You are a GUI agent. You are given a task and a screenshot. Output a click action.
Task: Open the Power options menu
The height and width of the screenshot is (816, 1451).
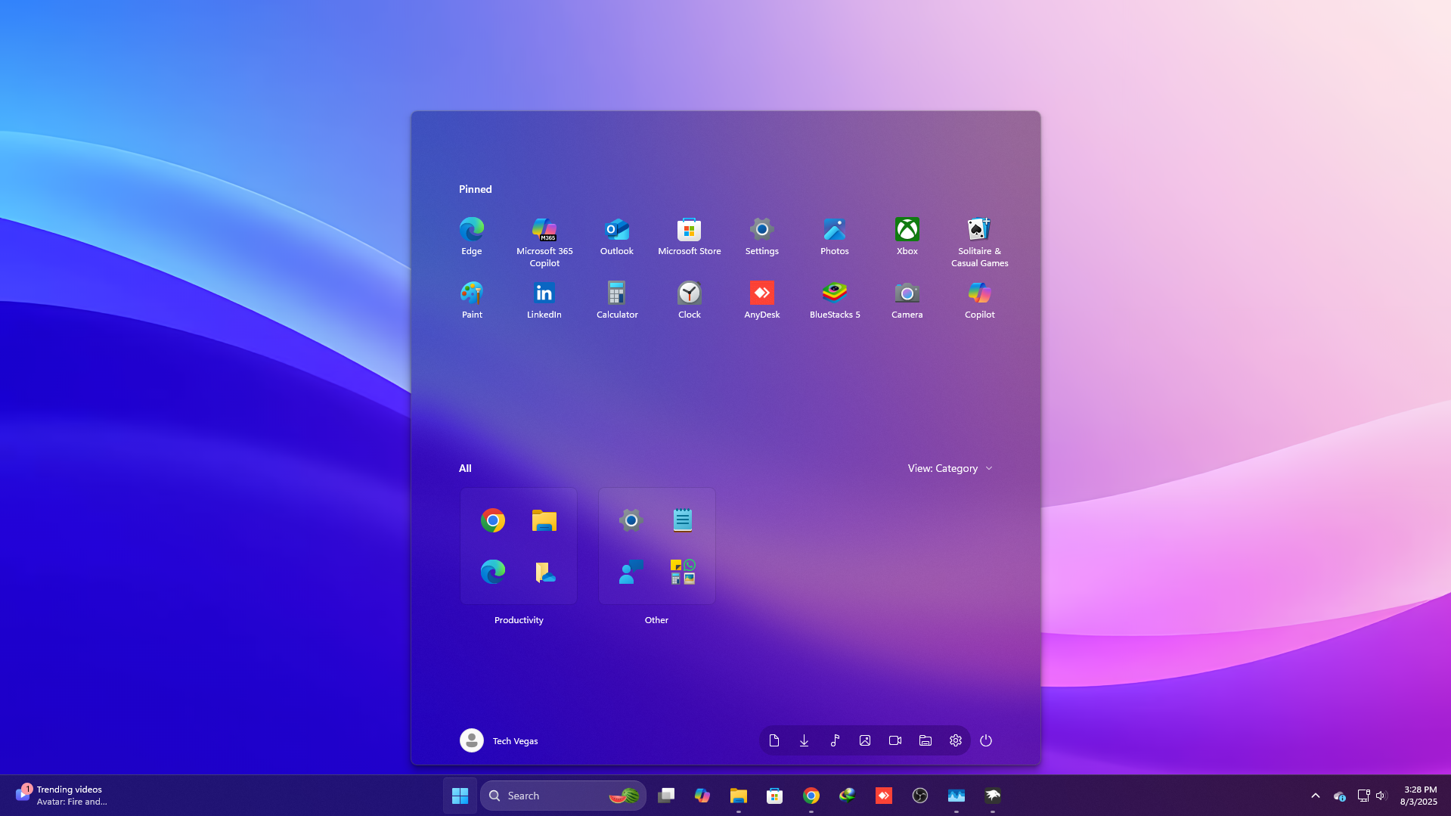pos(985,740)
